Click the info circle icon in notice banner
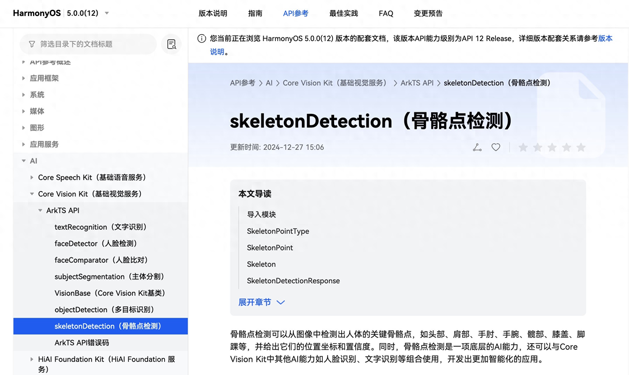Screen dimensions: 629x375 click(201, 39)
